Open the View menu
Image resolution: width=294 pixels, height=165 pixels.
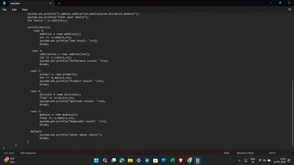pos(25,9)
